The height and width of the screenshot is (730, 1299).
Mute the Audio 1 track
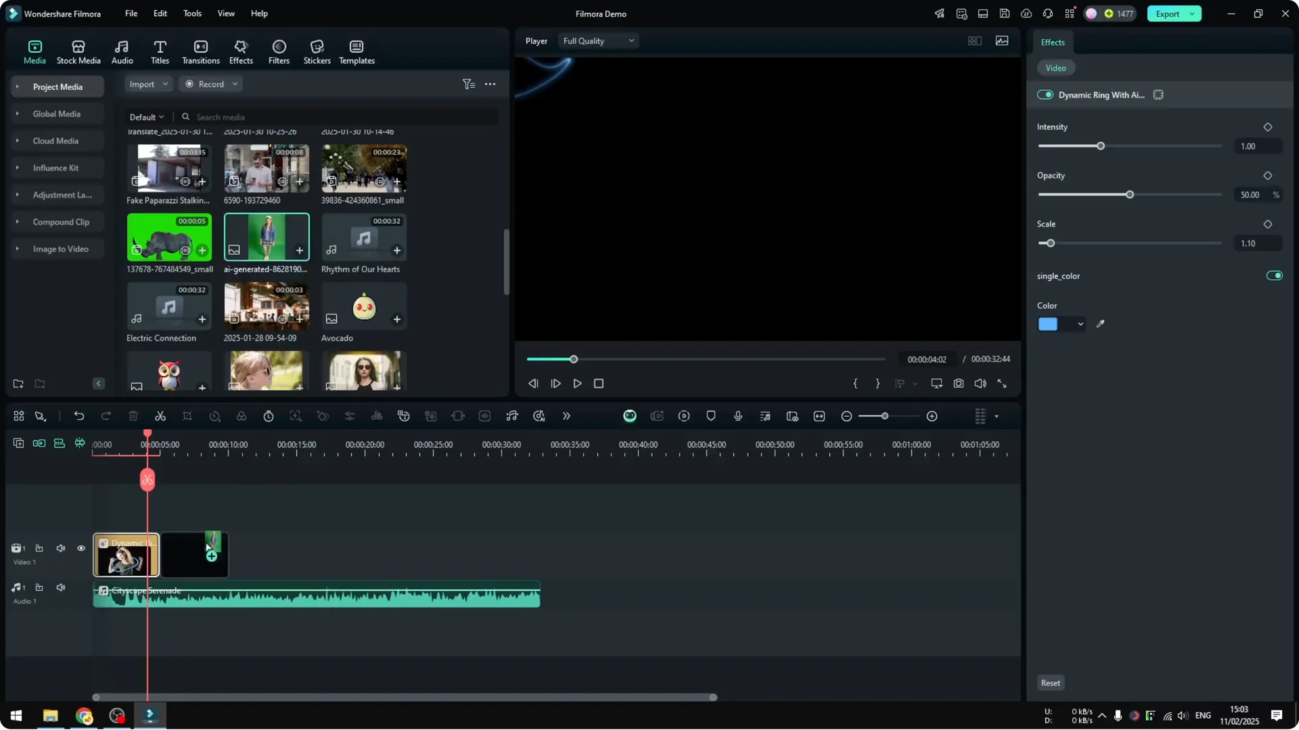click(60, 587)
